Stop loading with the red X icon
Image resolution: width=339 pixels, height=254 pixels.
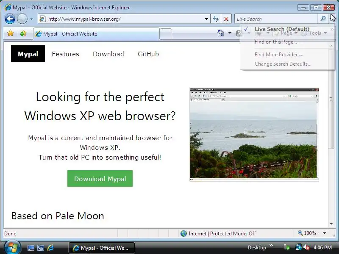(x=226, y=19)
